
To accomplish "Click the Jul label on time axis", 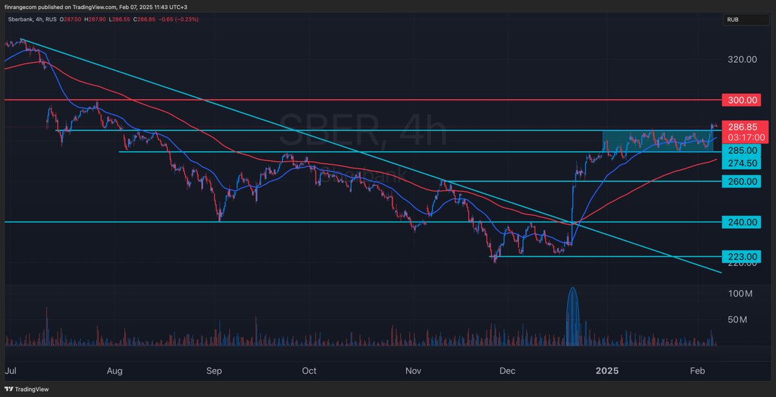I will point(10,371).
